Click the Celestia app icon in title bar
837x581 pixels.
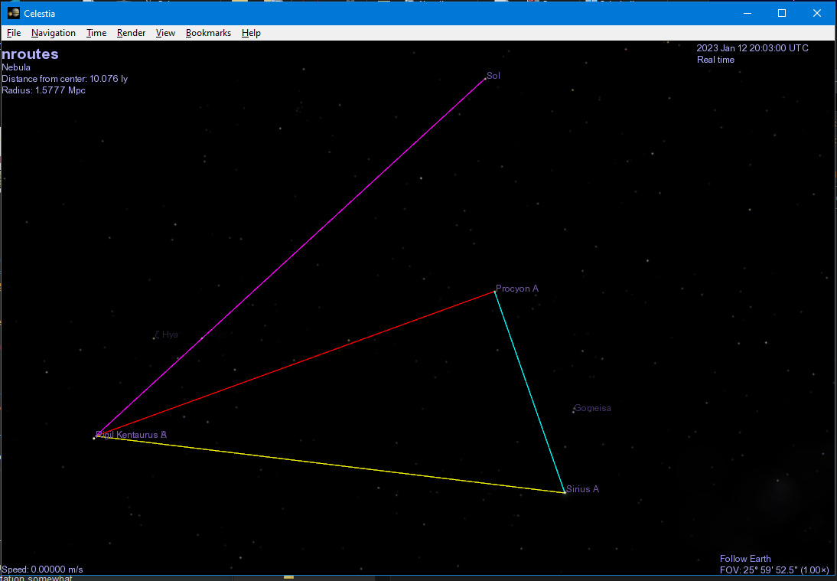click(x=13, y=13)
